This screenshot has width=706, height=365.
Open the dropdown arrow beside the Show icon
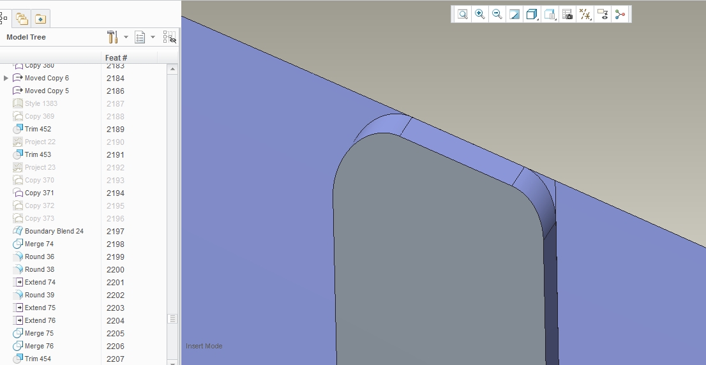pyautogui.click(x=153, y=37)
